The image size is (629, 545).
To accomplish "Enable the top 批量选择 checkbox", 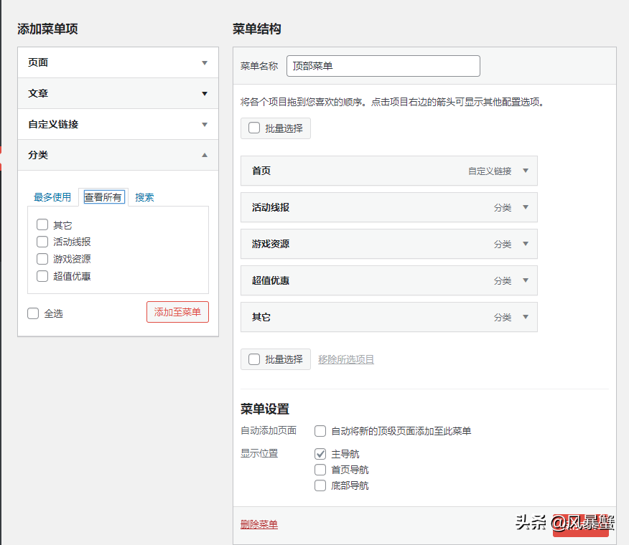I will pos(254,128).
